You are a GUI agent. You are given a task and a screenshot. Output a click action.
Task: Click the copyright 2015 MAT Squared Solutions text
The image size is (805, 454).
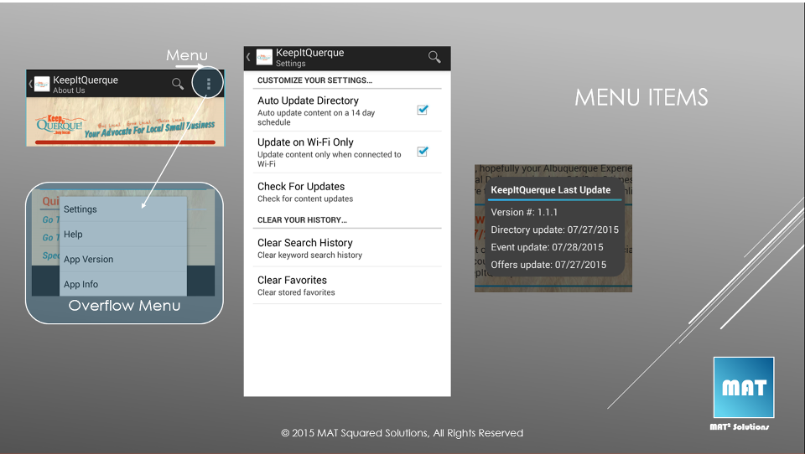402,433
